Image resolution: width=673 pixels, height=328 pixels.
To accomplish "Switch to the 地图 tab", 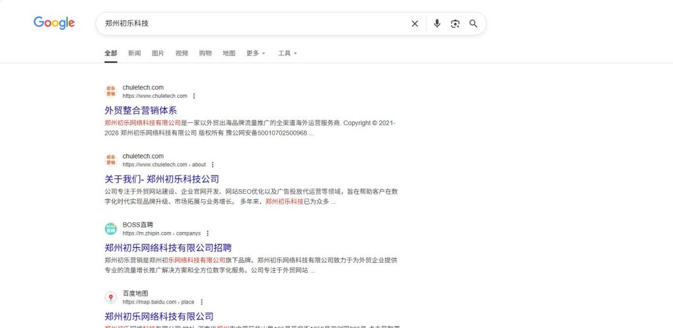I will [229, 53].
